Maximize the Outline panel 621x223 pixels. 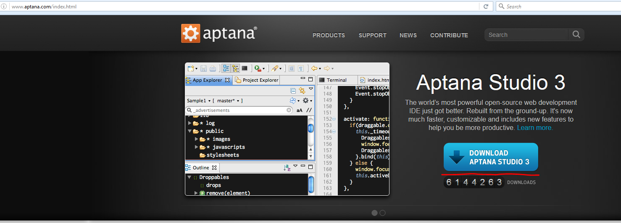(x=311, y=167)
